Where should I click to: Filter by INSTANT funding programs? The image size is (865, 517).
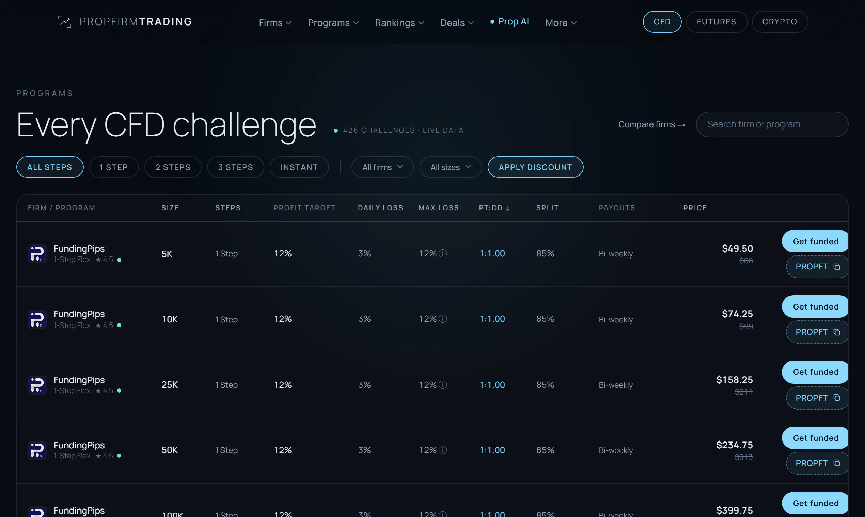299,167
